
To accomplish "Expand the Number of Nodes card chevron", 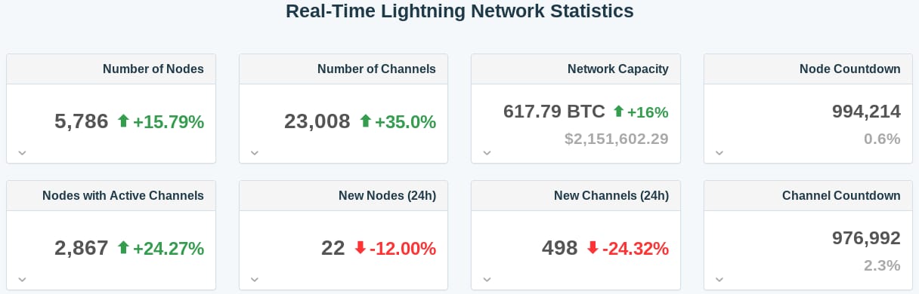I will [23, 153].
